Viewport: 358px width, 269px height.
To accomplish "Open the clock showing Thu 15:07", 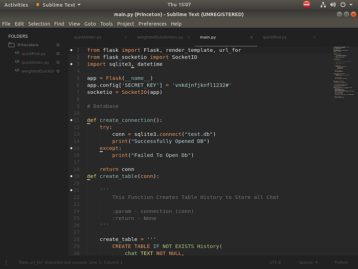I will (x=179, y=5).
